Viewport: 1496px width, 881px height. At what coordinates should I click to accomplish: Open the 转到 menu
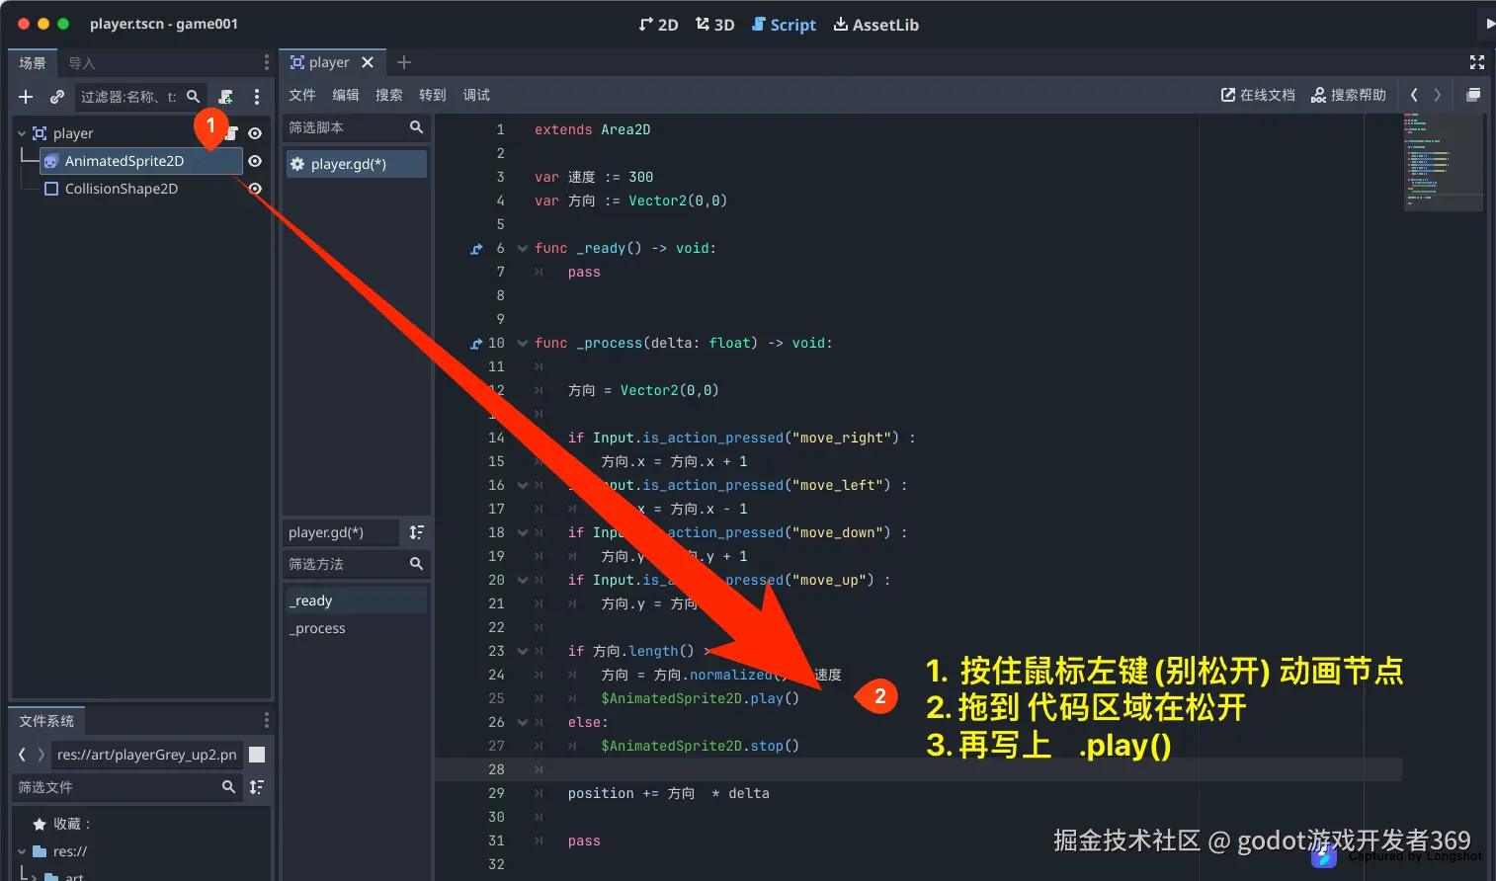pyautogui.click(x=433, y=95)
